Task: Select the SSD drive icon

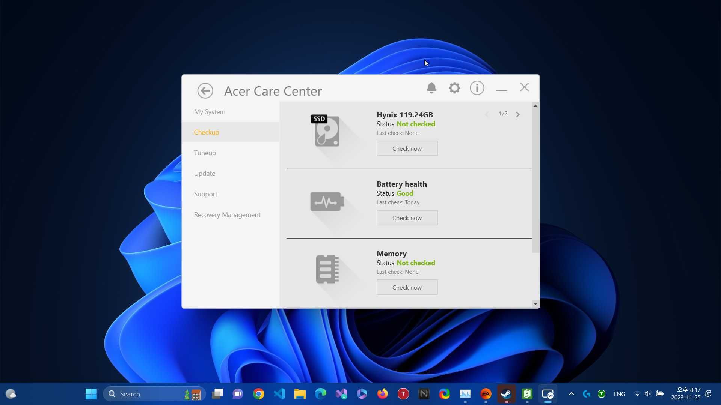Action: point(326,130)
